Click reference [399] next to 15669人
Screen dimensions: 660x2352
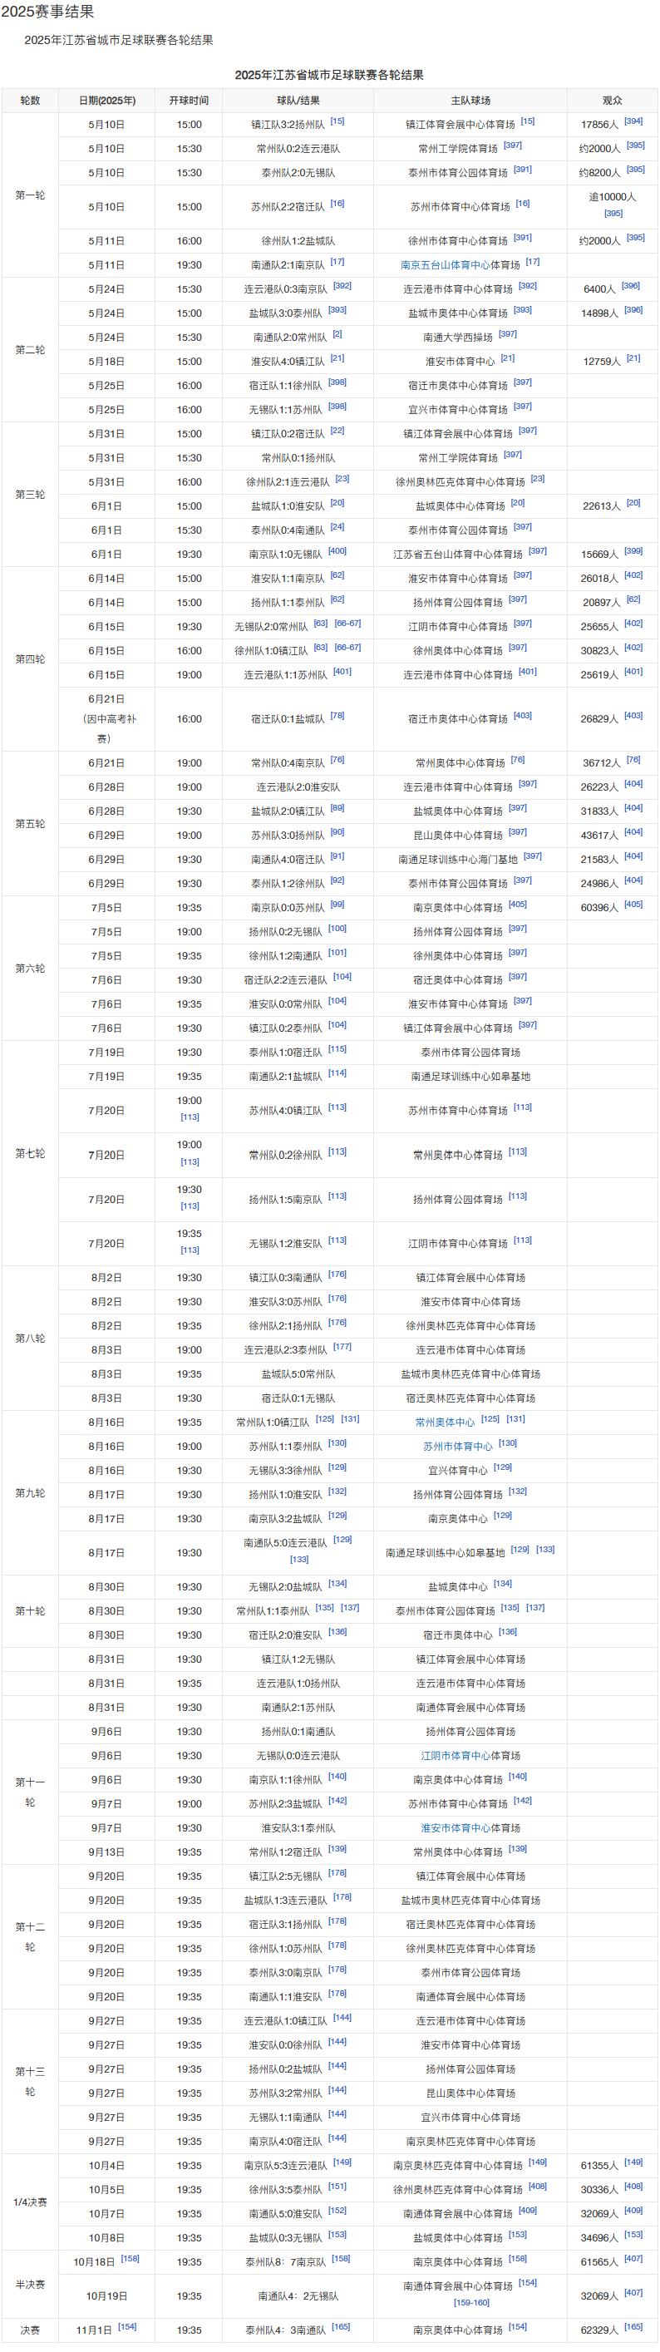[633, 550]
